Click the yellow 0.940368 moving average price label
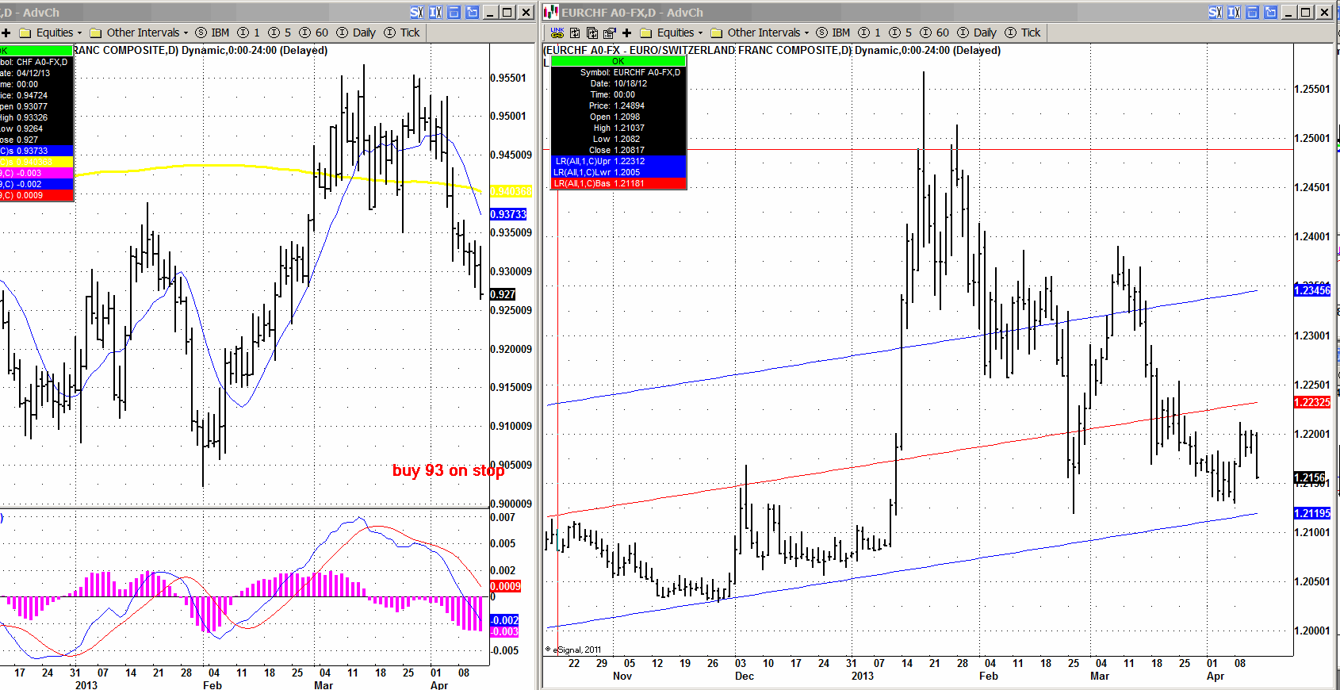This screenshot has height=690, width=1340. [511, 191]
